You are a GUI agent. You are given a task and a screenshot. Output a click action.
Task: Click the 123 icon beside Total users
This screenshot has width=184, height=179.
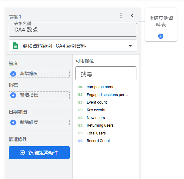[x=80, y=133]
